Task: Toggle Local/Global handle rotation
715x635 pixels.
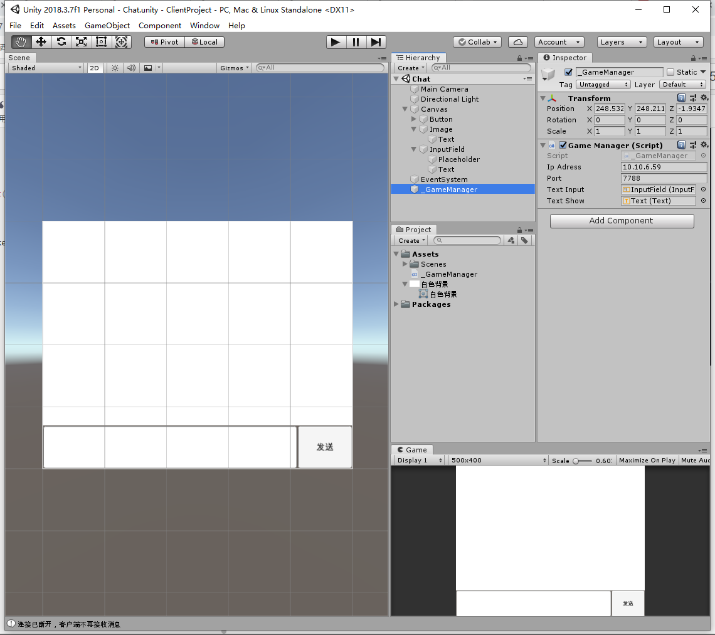Action: point(204,42)
